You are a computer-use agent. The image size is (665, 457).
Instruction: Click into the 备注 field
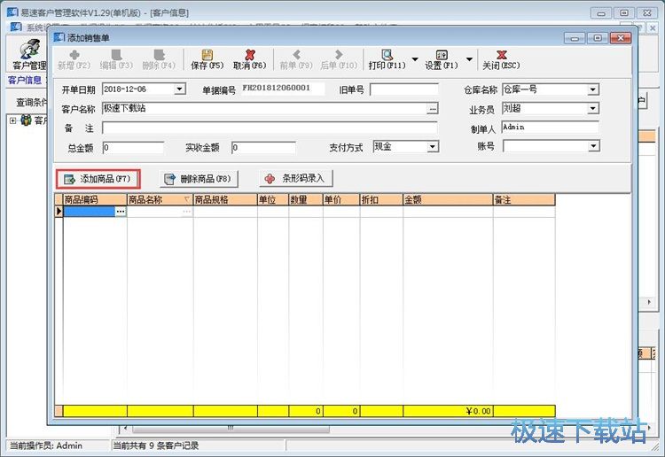(270, 128)
